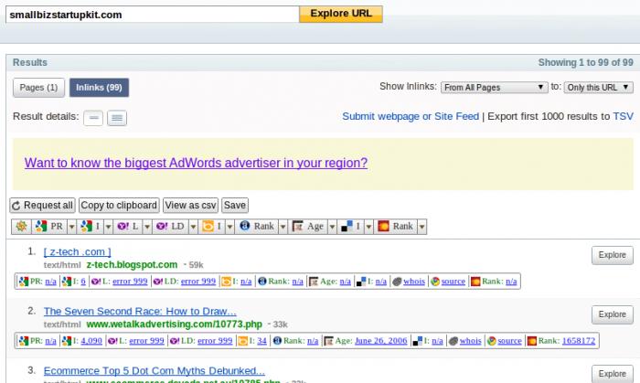Screen dimensions: 640x383
Task: Click the View as csv button
Action: [x=190, y=205]
